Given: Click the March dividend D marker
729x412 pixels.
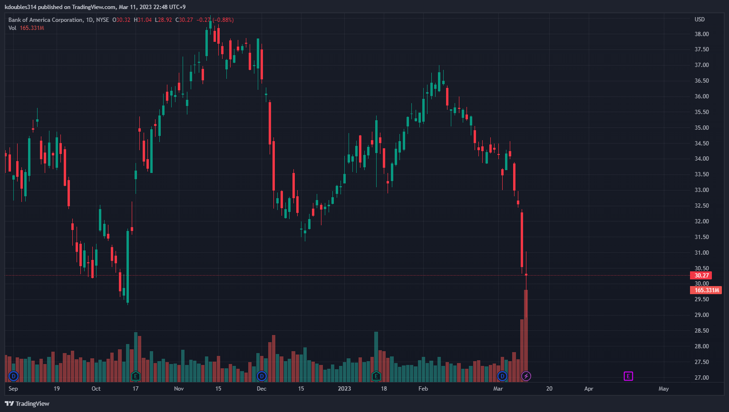Looking at the screenshot, I should [x=502, y=376].
